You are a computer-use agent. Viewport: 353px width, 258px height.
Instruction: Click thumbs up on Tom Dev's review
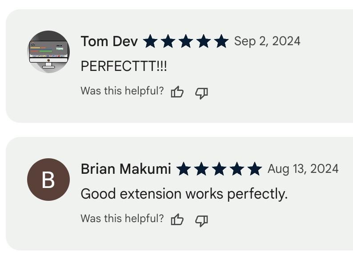pyautogui.click(x=177, y=92)
